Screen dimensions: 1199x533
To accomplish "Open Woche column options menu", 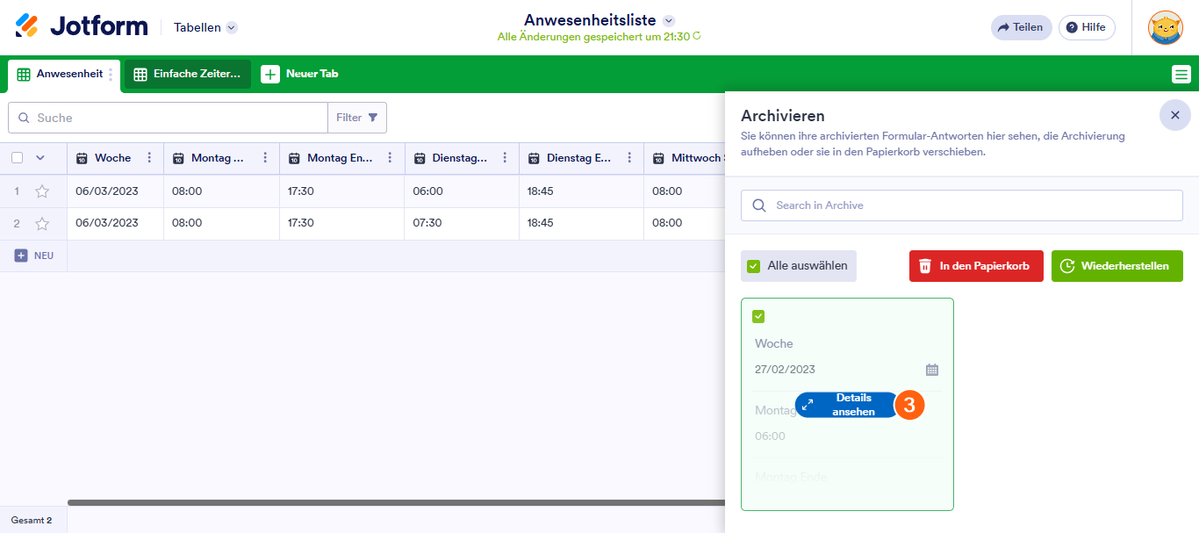I will click(149, 158).
